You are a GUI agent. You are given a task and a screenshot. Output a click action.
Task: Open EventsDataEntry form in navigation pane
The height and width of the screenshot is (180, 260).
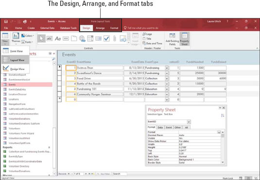(17, 89)
